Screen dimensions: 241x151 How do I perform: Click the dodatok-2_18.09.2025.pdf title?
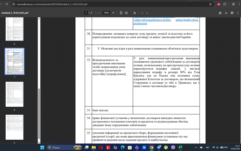click(x=15, y=13)
